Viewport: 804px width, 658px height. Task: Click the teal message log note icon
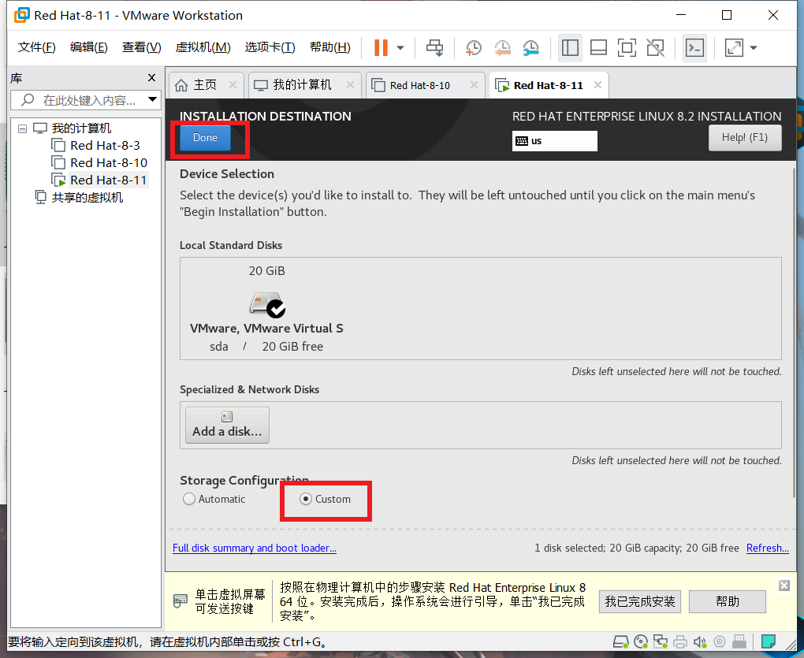768,641
